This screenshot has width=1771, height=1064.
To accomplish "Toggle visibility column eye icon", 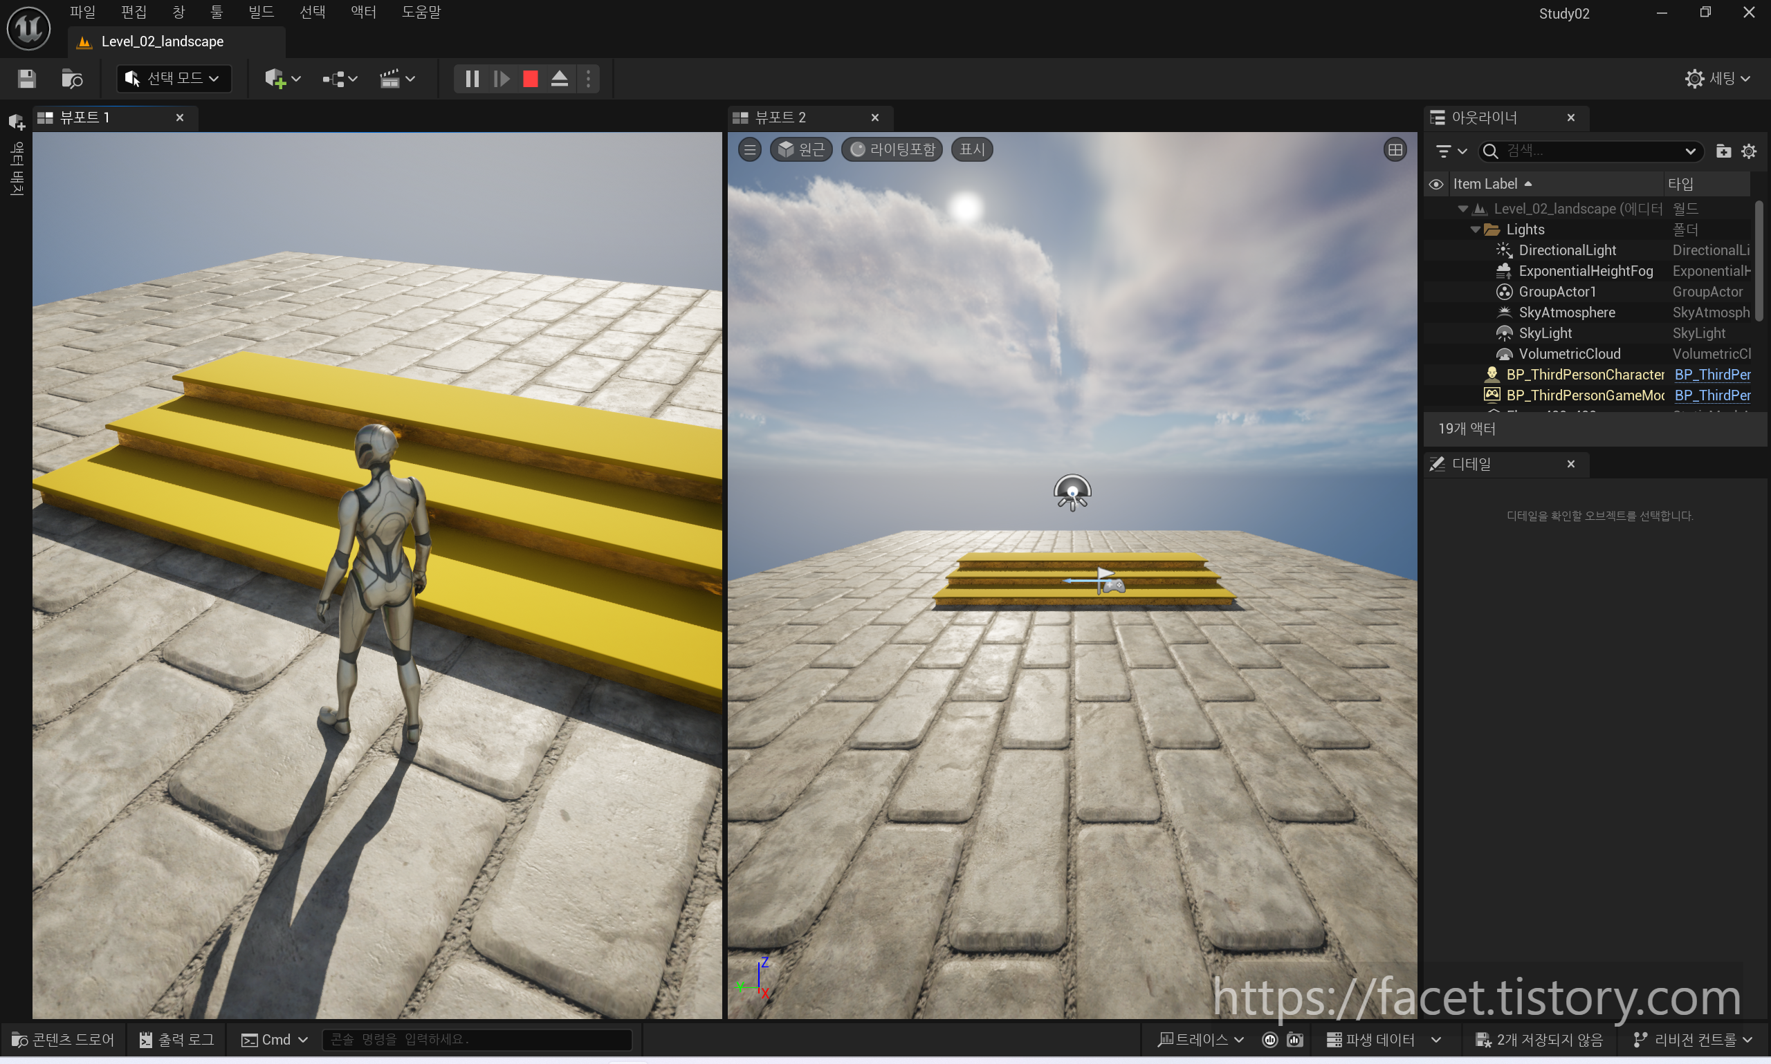I will pos(1435,185).
